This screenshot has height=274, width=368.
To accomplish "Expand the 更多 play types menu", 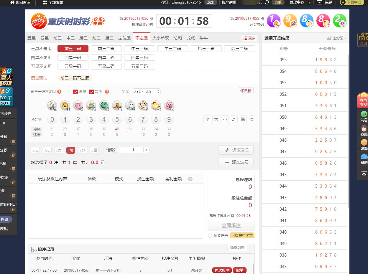I will pos(249,38).
